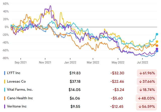Click the Veritone purple color marker

tap(5, 106)
